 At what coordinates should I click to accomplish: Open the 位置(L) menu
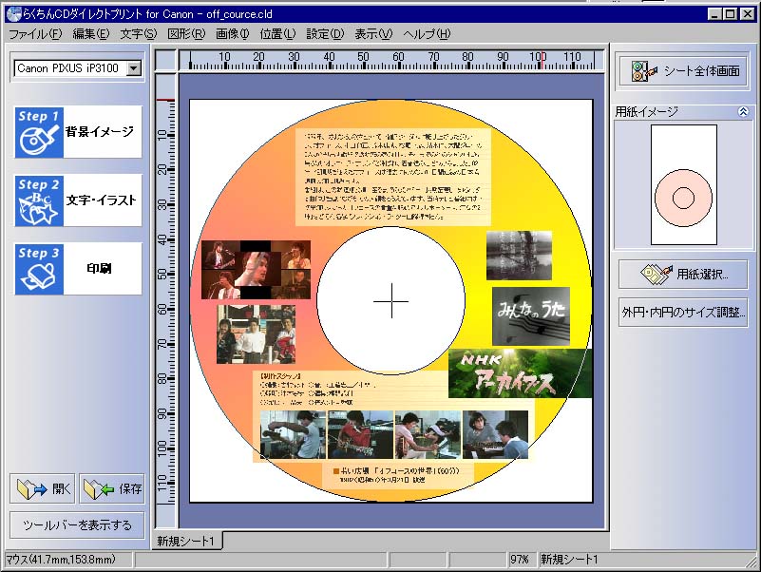coord(277,34)
